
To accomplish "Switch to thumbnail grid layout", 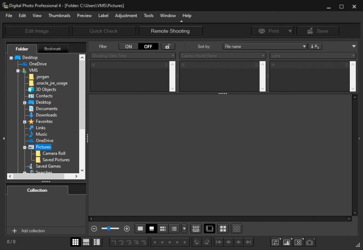I will [x=75, y=242].
